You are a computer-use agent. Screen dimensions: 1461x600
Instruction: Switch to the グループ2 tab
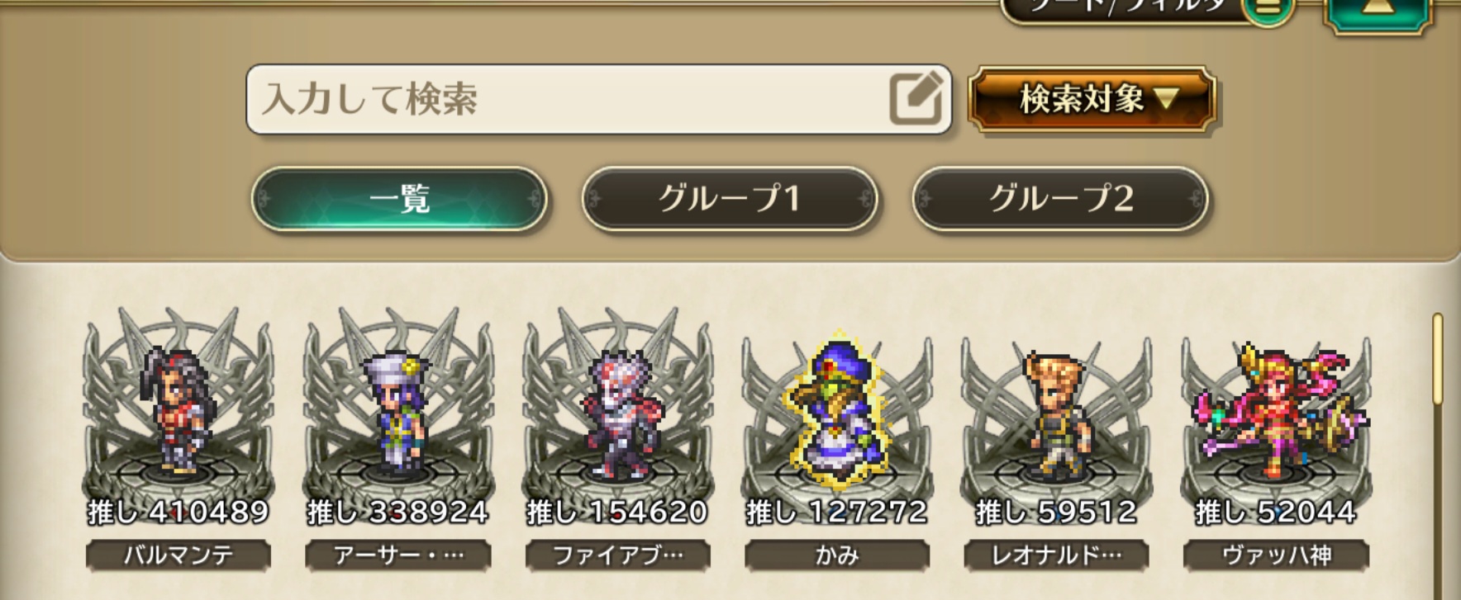click(x=1060, y=199)
